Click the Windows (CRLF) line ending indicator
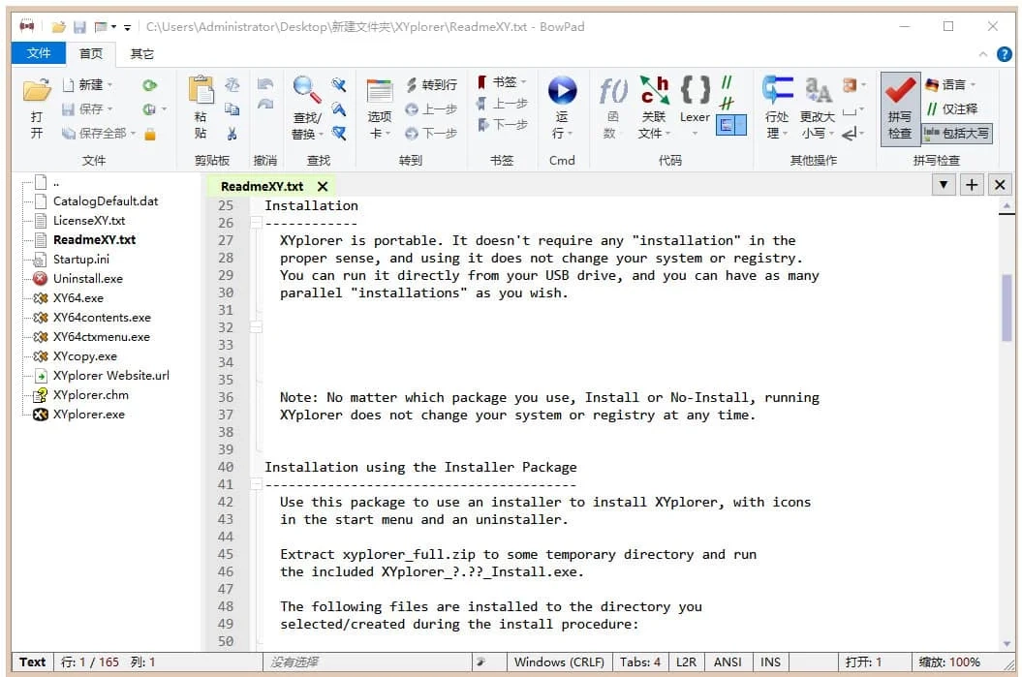 click(559, 662)
